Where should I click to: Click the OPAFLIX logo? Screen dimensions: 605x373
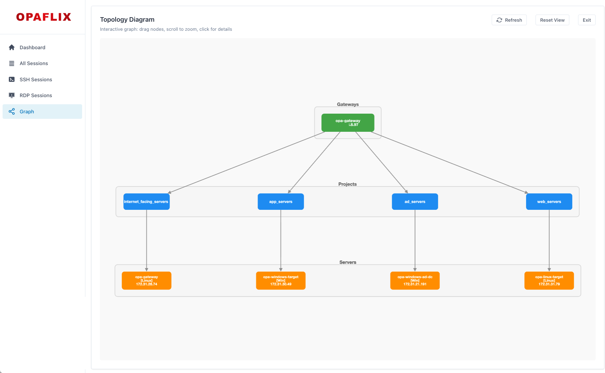(x=43, y=17)
